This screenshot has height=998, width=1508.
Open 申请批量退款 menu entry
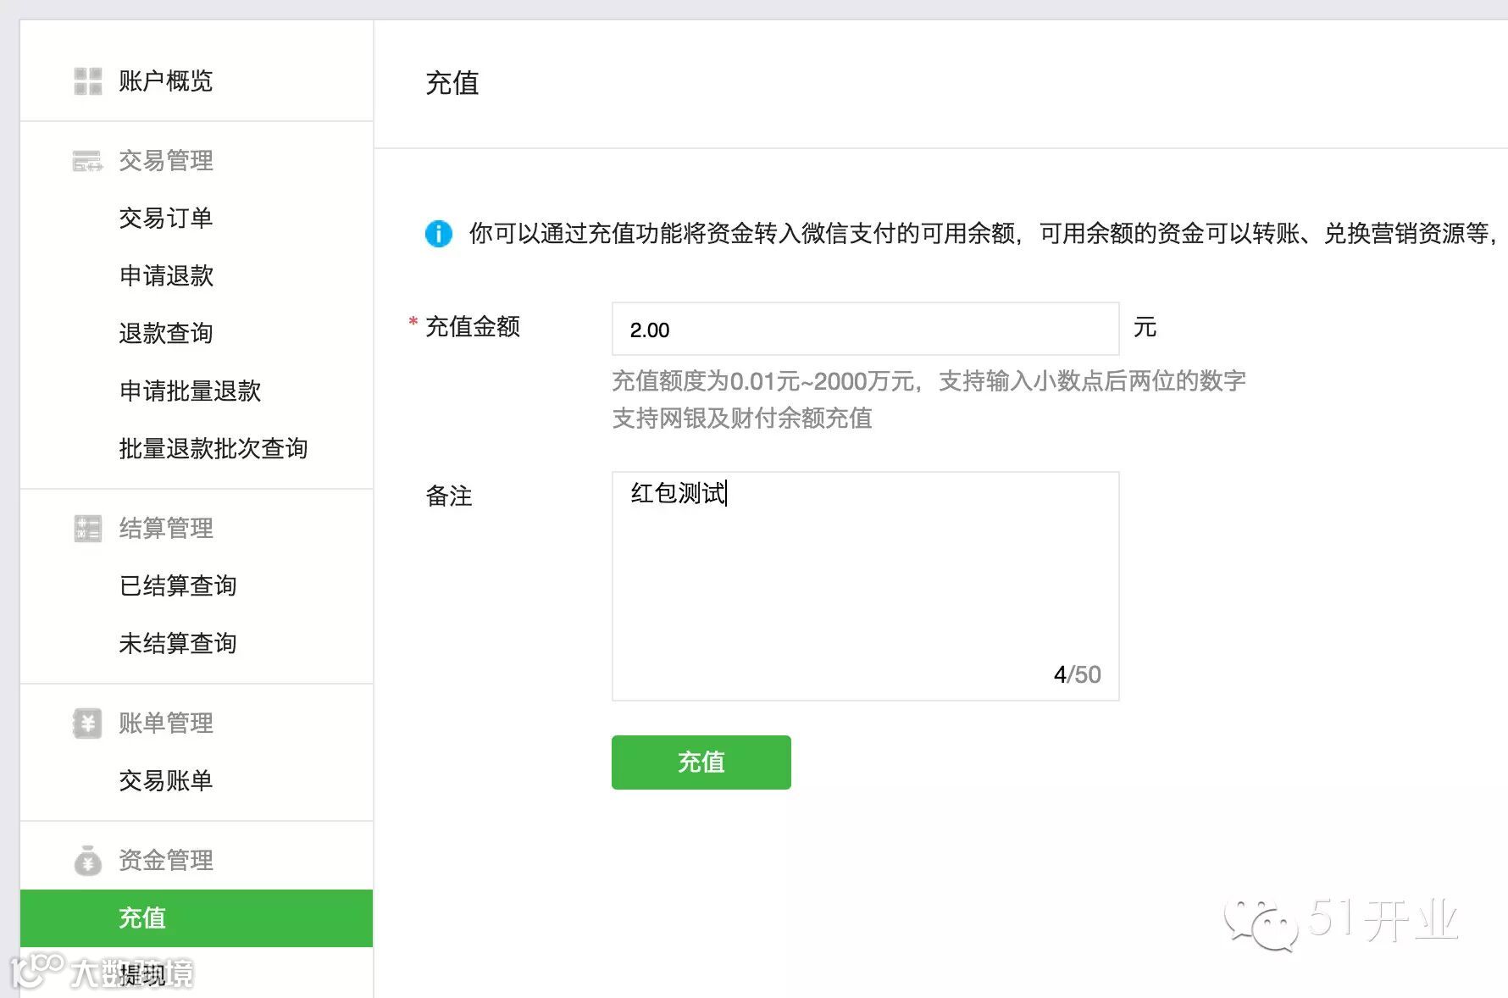[190, 391]
